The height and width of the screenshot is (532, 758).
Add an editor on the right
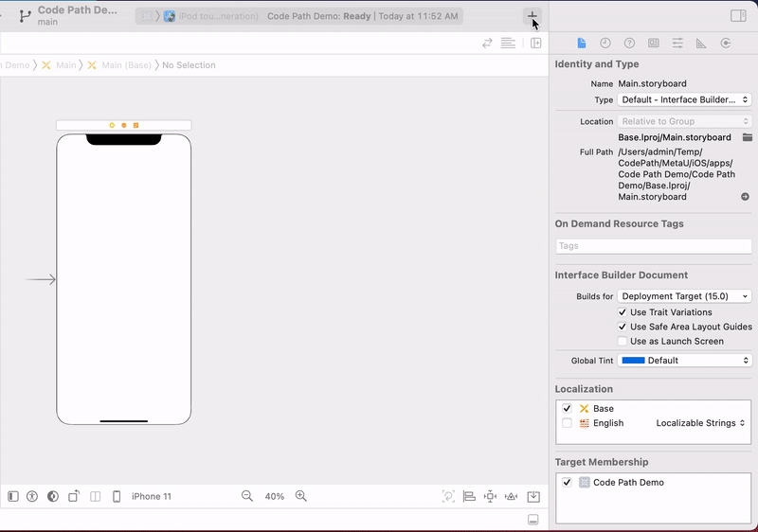[x=535, y=44]
